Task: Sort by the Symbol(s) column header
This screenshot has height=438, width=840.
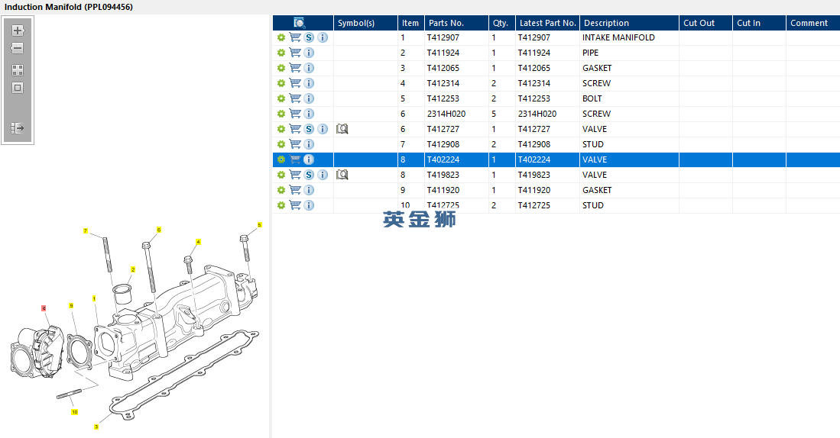Action: pyautogui.click(x=365, y=23)
